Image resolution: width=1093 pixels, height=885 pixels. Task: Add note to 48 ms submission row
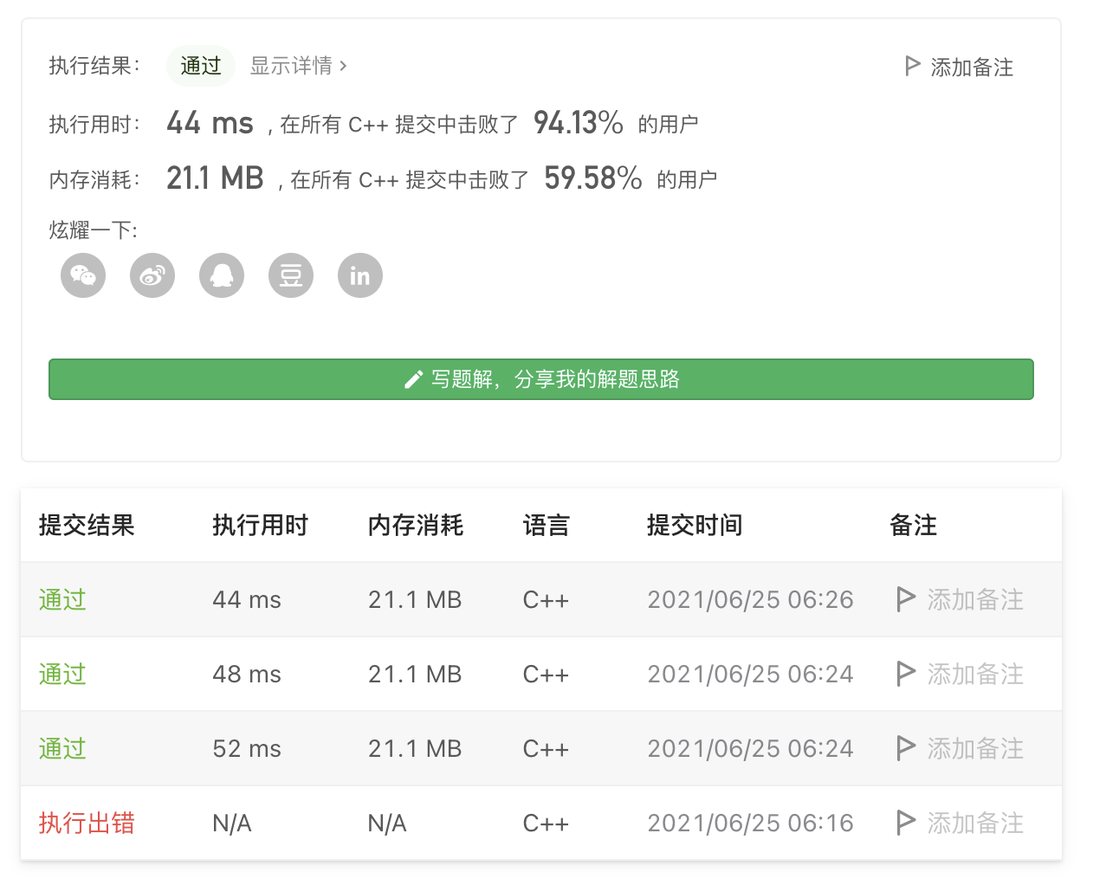[x=974, y=674]
